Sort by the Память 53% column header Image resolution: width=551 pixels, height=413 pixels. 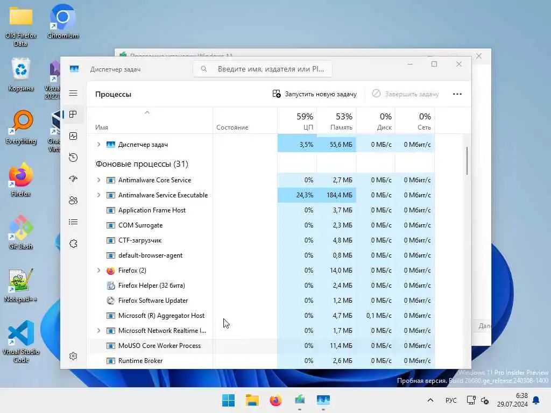(x=336, y=120)
